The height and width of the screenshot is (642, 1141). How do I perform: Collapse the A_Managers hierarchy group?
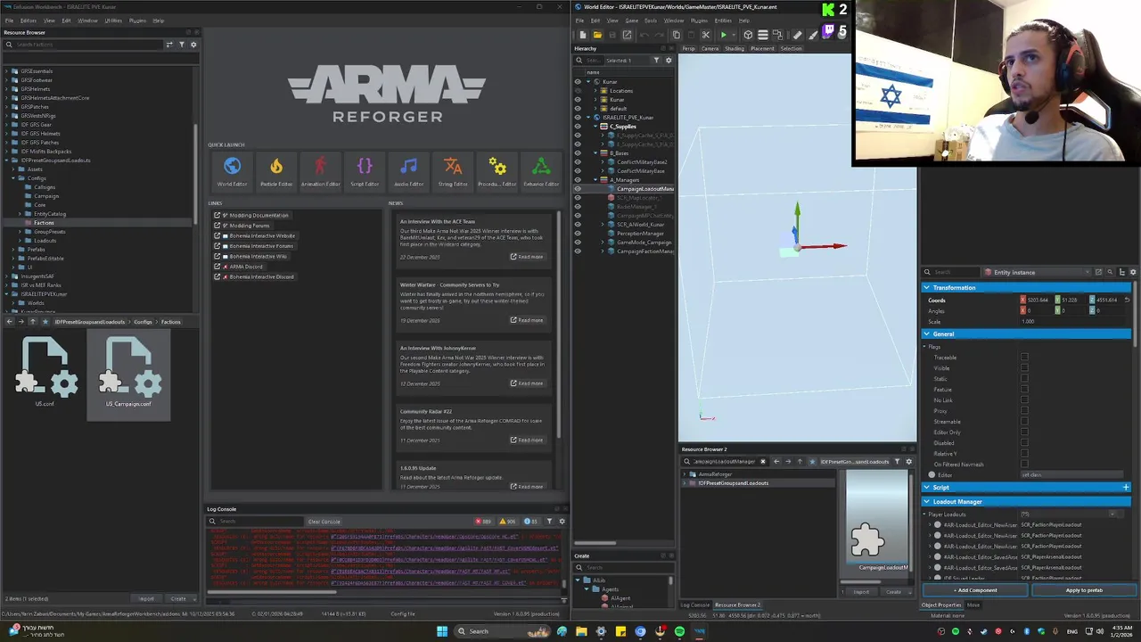point(596,180)
